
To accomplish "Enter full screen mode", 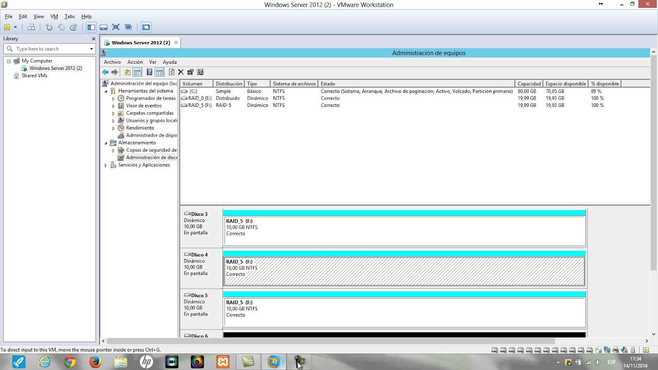I will tap(116, 27).
